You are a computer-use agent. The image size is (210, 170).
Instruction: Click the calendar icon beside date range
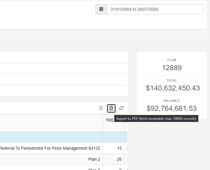click(101, 9)
